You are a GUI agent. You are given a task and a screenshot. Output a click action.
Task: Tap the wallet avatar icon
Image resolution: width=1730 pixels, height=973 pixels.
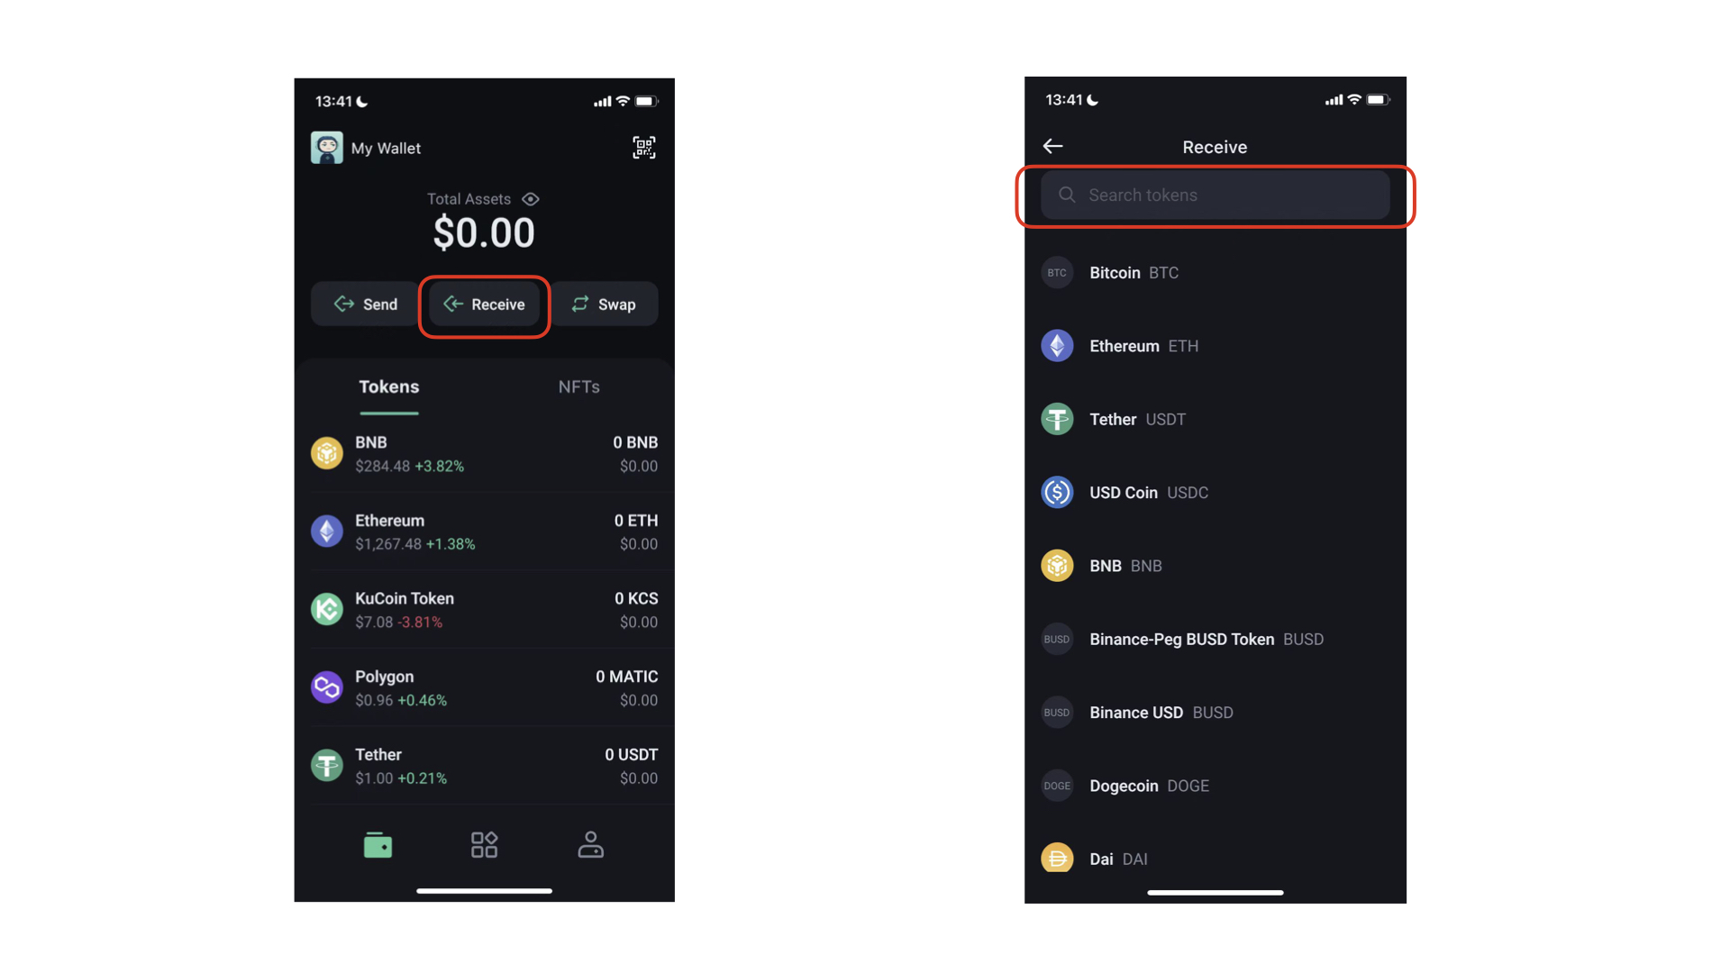[x=327, y=146]
